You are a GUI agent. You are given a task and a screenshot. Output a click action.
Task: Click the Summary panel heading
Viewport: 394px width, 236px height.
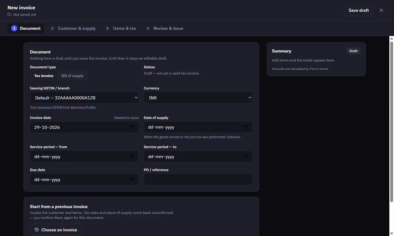(x=282, y=51)
